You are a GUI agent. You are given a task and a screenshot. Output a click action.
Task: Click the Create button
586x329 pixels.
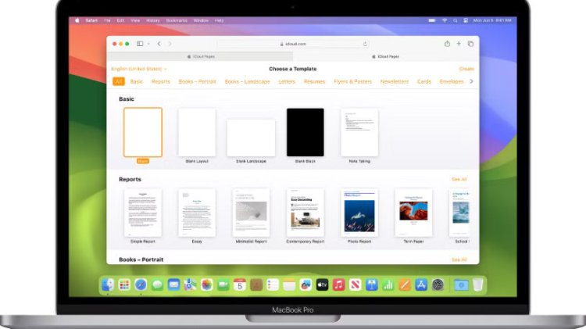[466, 69]
